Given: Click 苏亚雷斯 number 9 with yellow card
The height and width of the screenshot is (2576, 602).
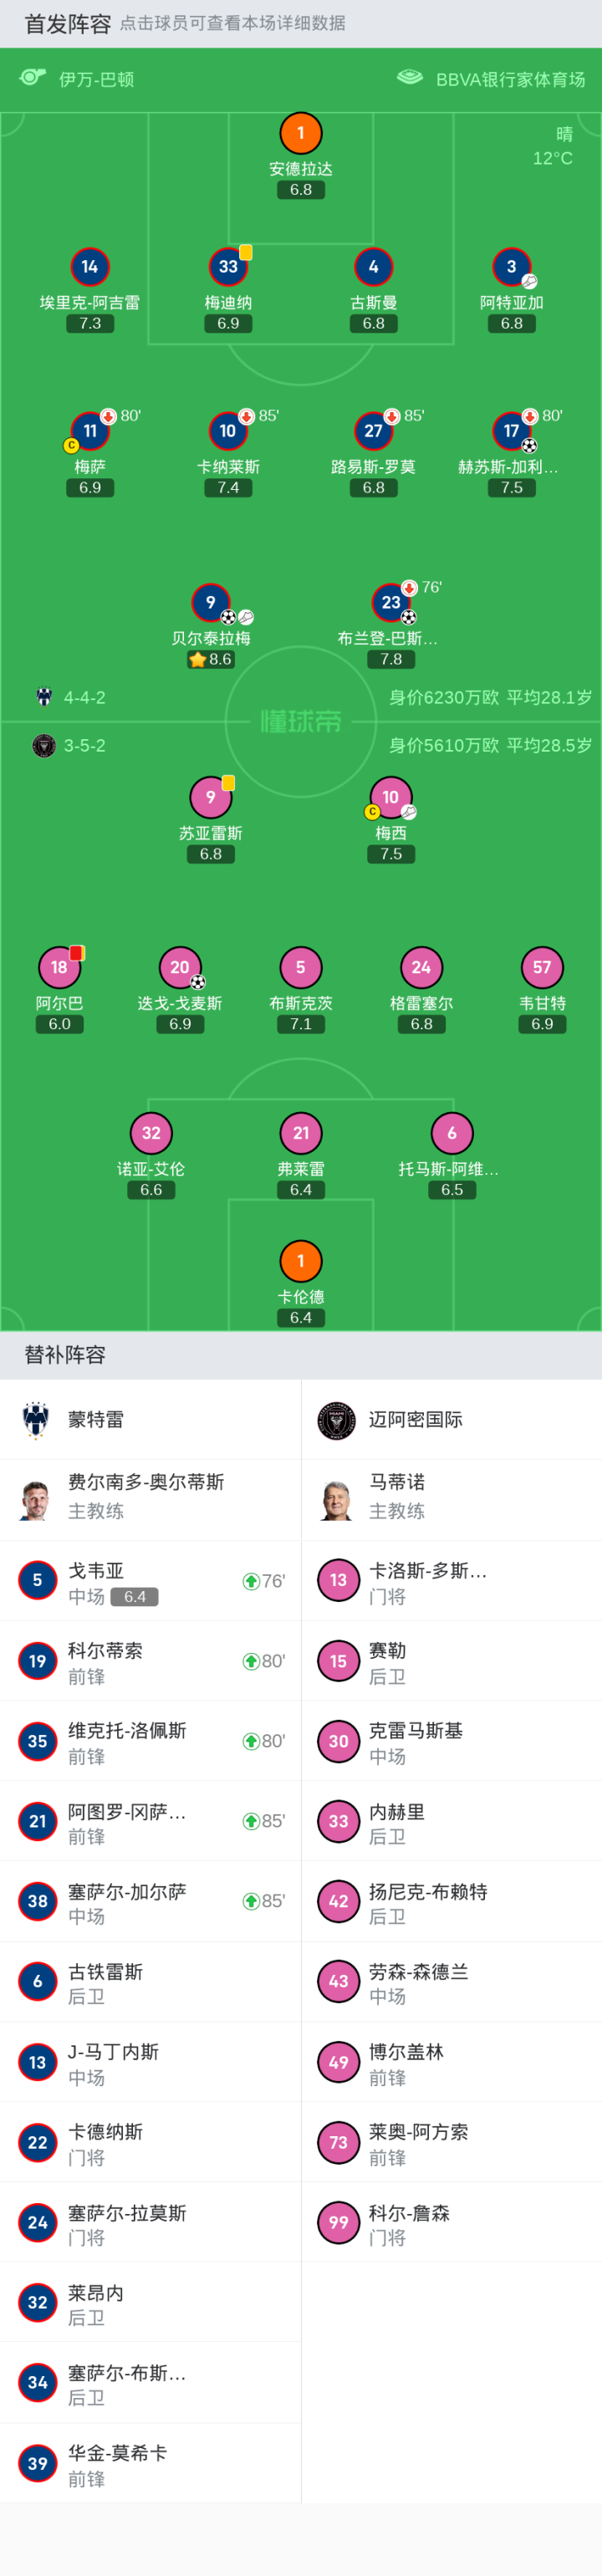Looking at the screenshot, I should 210,798.
